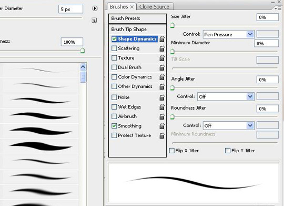Viewport: 284px width, 206px height.
Task: Open Size Jitter Control dropdown (Pen Pressure)
Action: point(229,34)
